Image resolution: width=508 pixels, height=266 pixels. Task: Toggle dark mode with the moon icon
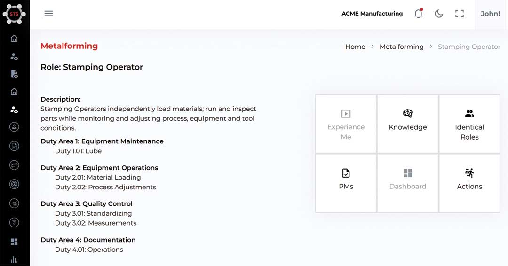[x=439, y=14]
